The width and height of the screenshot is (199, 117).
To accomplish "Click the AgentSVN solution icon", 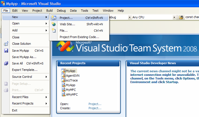I will coord(63,75).
